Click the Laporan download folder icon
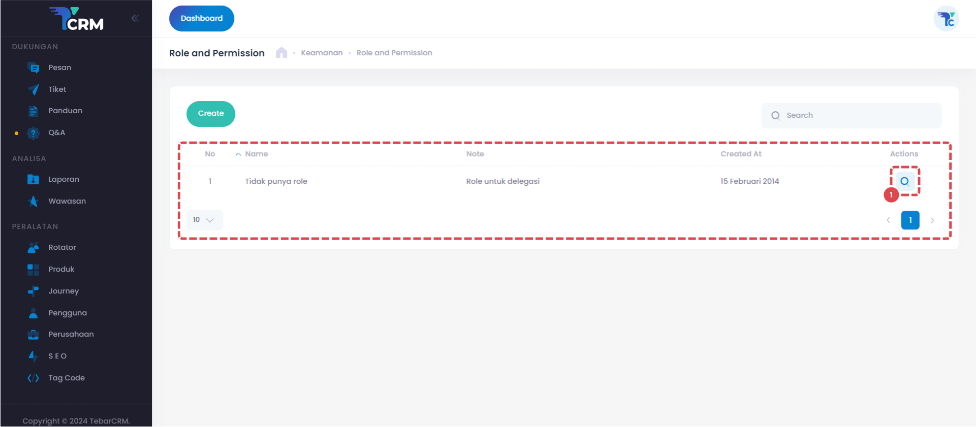This screenshot has height=427, width=976. pyautogui.click(x=34, y=180)
